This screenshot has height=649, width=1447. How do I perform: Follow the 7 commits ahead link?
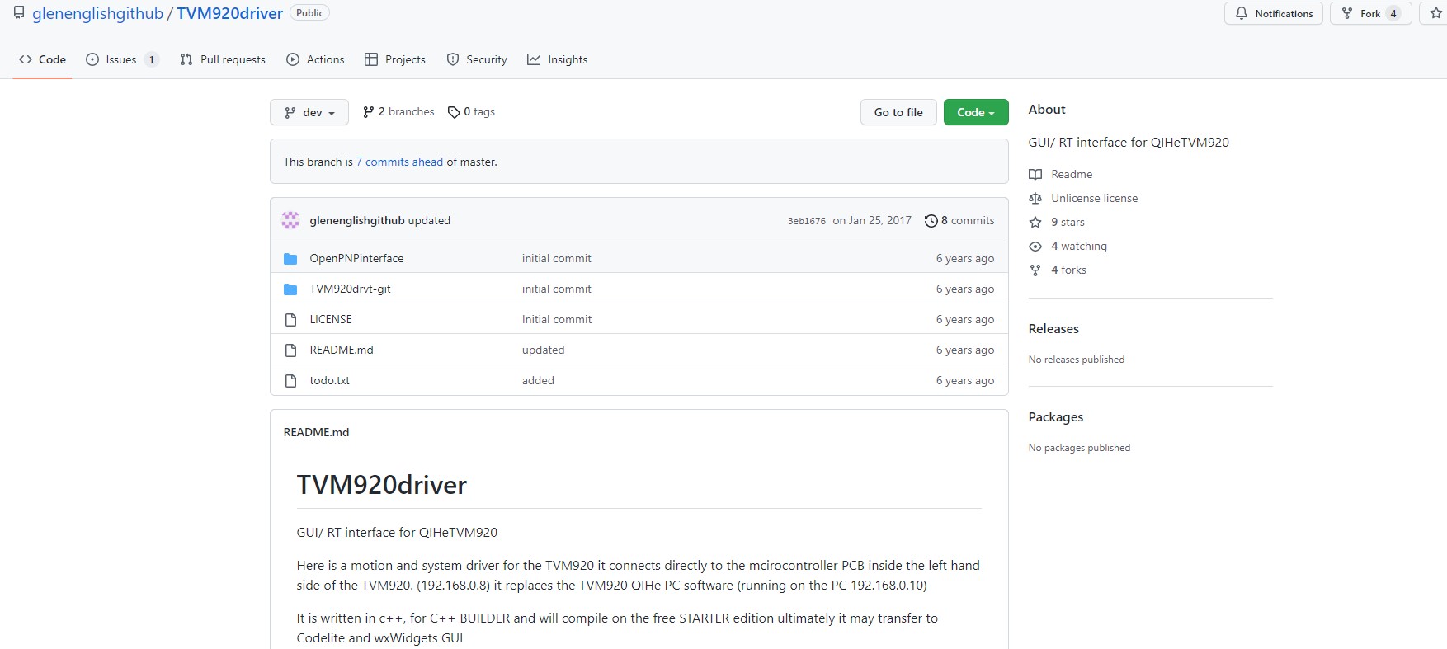click(399, 162)
